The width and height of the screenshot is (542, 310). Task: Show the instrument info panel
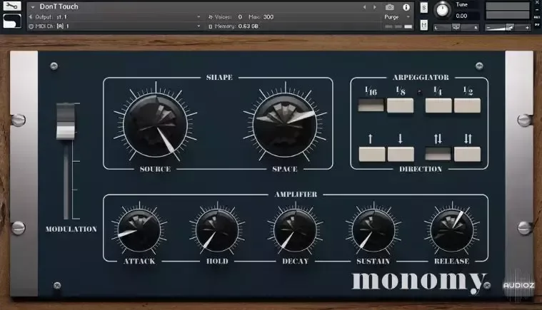pos(406,7)
